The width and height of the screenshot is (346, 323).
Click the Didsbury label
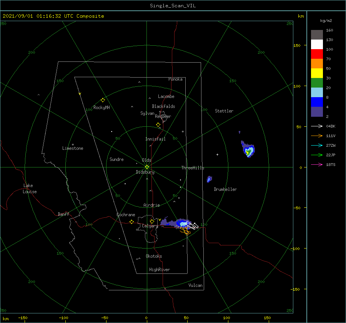coord(145,172)
